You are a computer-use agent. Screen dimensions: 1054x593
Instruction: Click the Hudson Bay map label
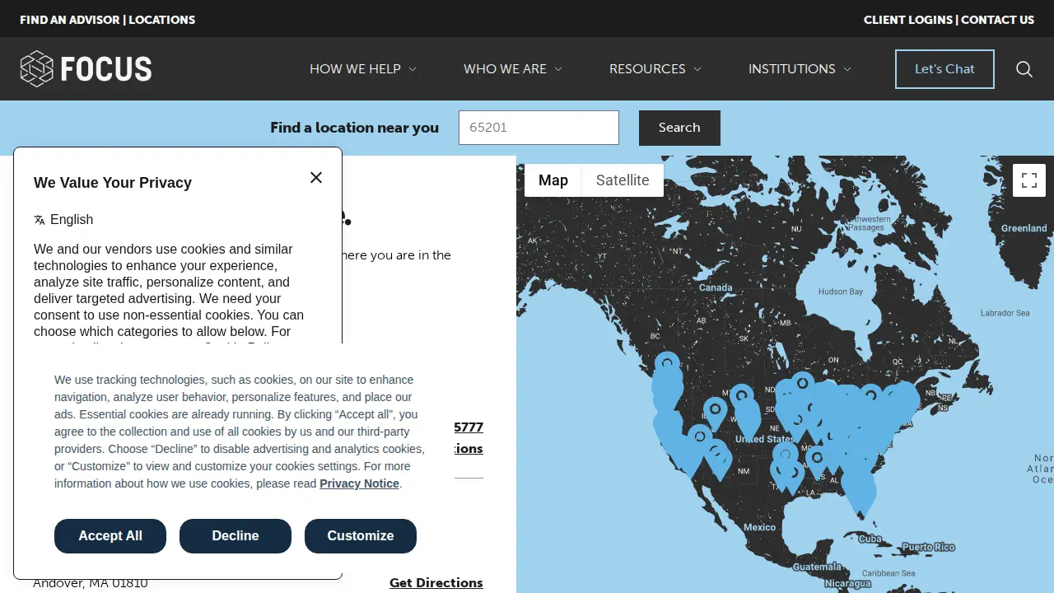click(841, 292)
